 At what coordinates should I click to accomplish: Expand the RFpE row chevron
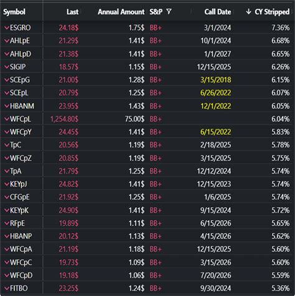pyautogui.click(x=7, y=223)
